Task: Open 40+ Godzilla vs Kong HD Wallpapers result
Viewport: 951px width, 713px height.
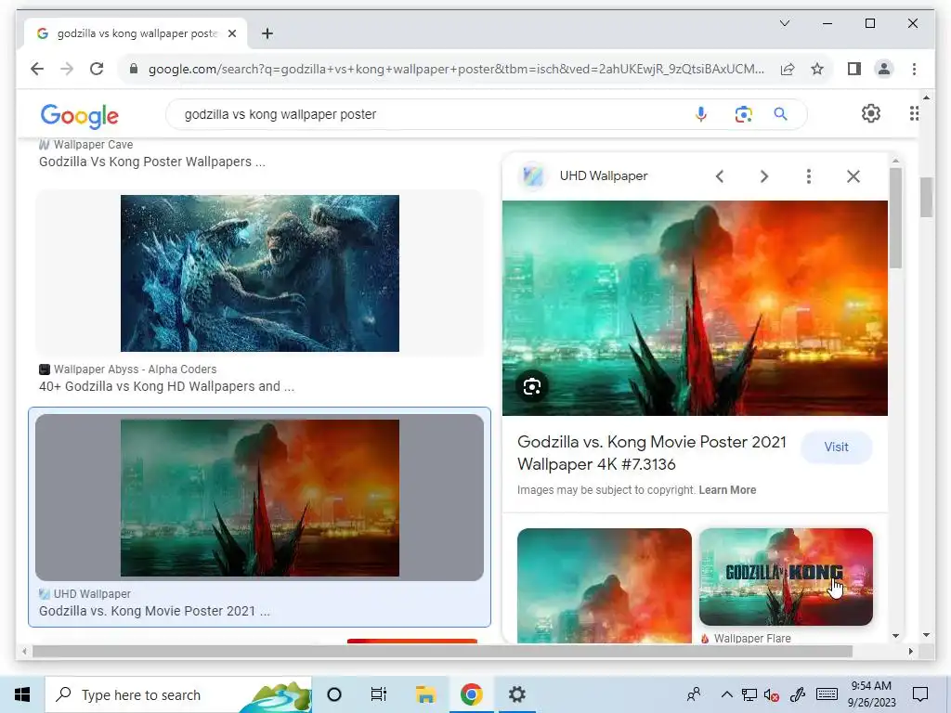Action: [167, 387]
